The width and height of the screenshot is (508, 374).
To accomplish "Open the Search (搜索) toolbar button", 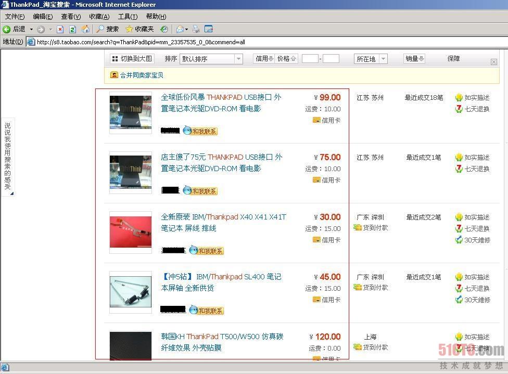I will (x=108, y=29).
